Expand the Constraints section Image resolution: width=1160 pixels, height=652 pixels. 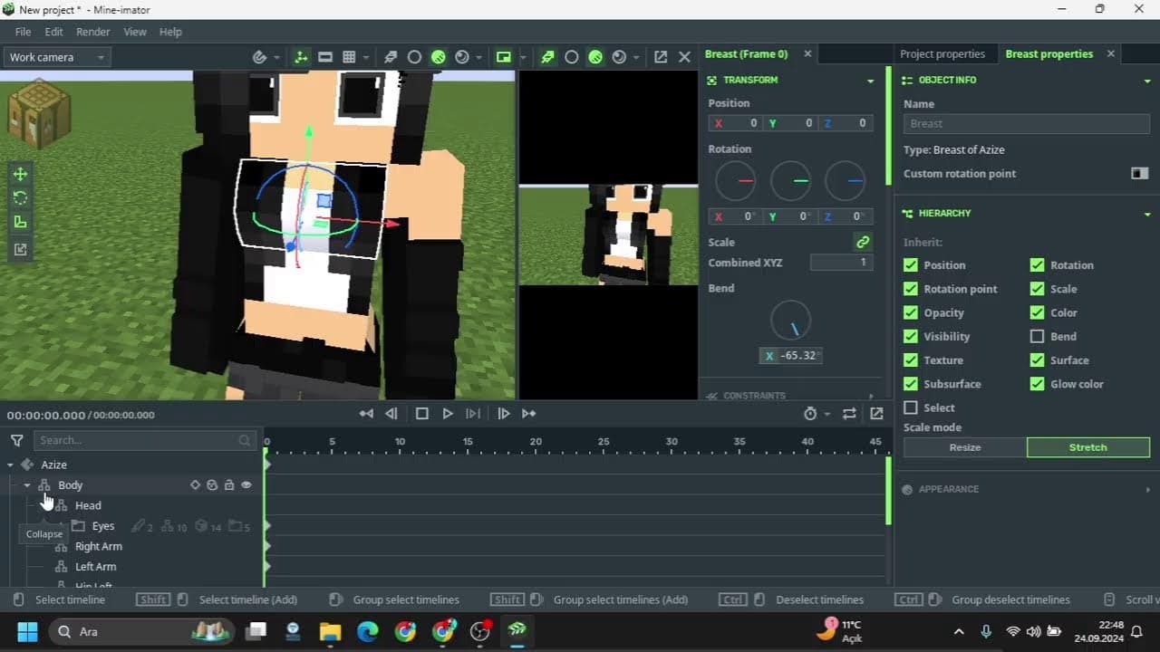871,396
